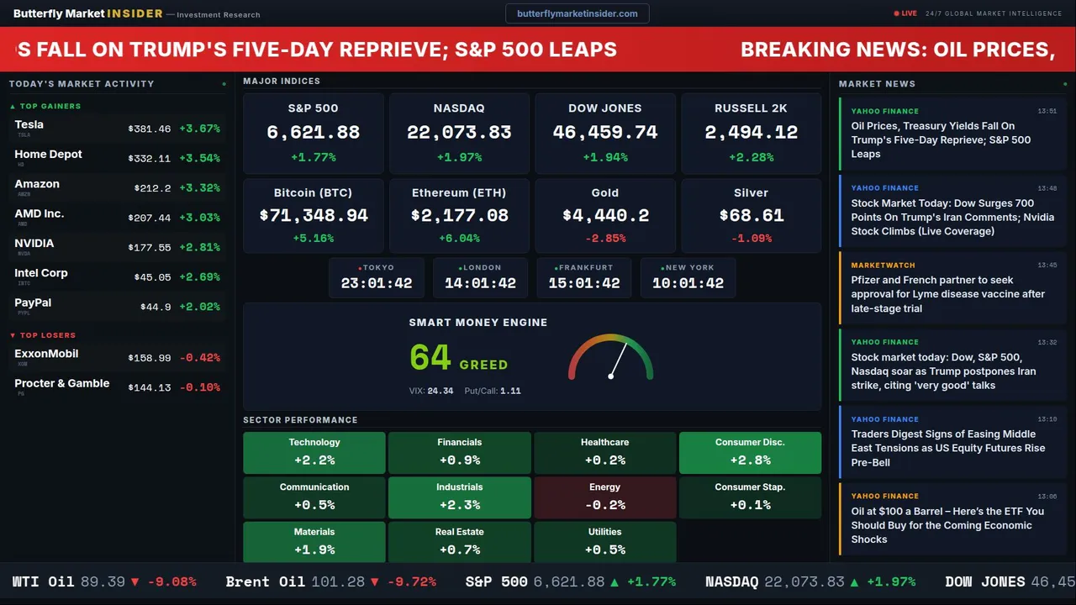Image resolution: width=1076 pixels, height=605 pixels.
Task: Open the ExxonMobil loser row
Action: point(117,357)
